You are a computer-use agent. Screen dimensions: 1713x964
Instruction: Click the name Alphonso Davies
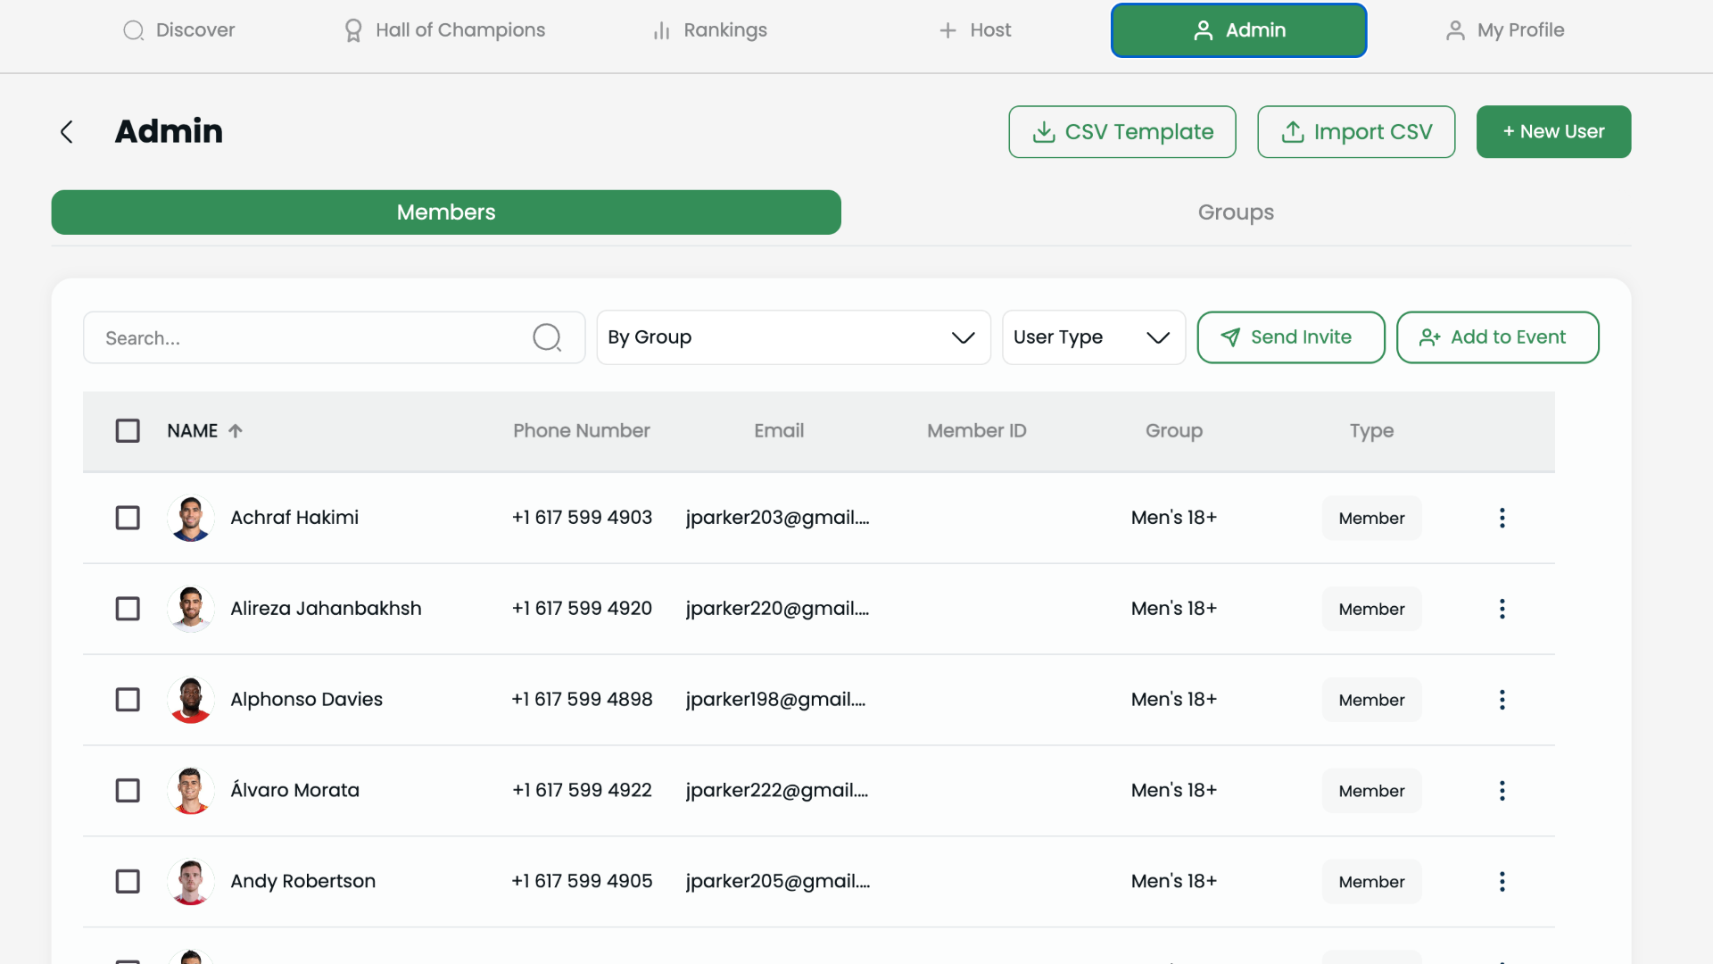[x=306, y=700]
